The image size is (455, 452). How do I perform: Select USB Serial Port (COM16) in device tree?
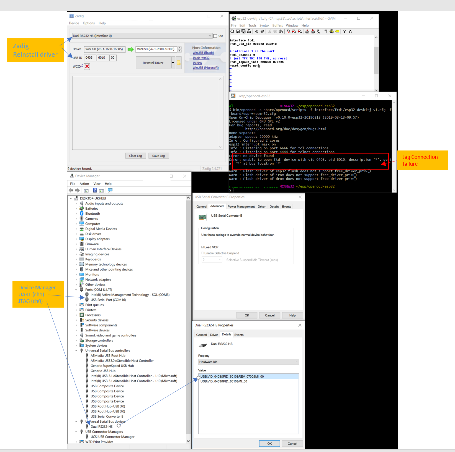click(108, 300)
